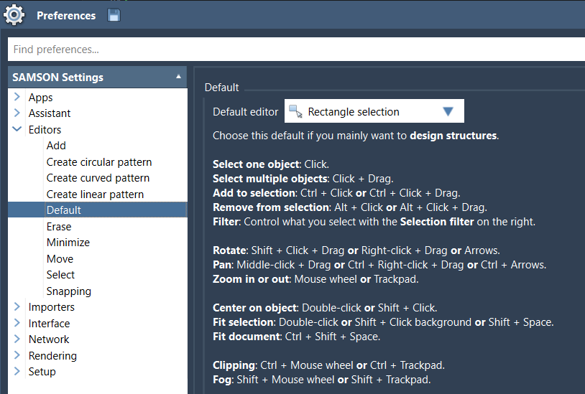Click the bold Selection filter text
The height and width of the screenshot is (394, 585).
pos(437,222)
